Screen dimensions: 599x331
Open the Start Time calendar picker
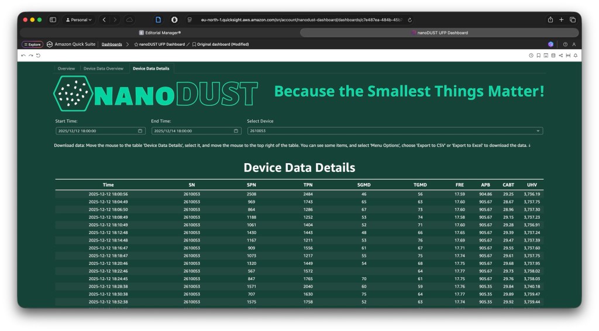coord(140,131)
